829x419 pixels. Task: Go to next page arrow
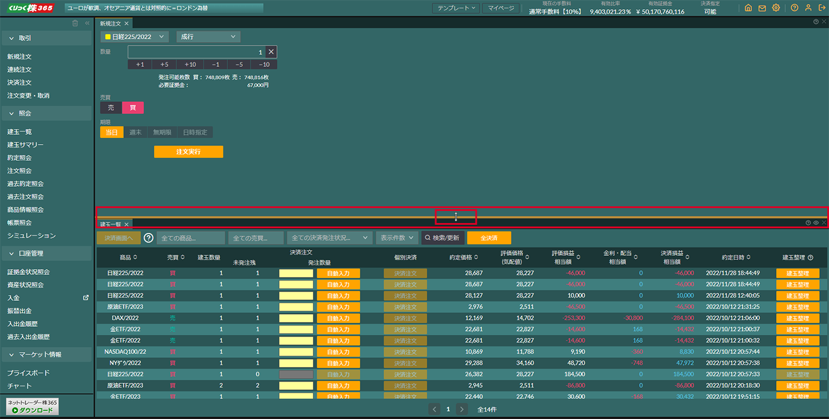(462, 409)
